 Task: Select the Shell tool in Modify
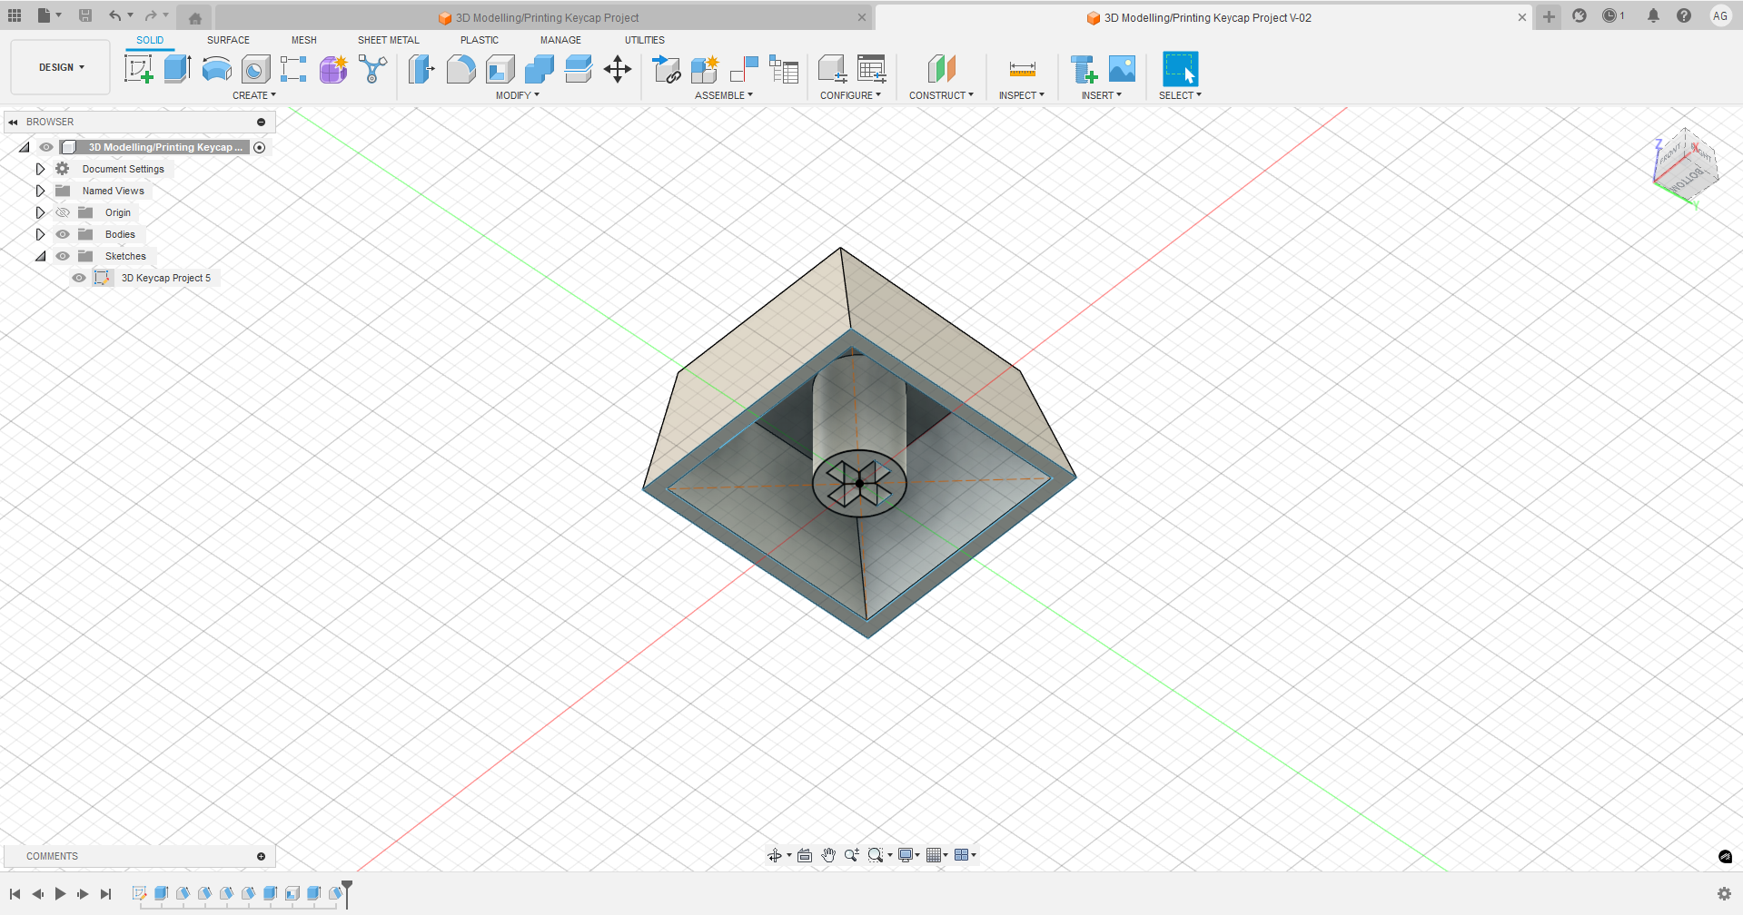coord(500,69)
